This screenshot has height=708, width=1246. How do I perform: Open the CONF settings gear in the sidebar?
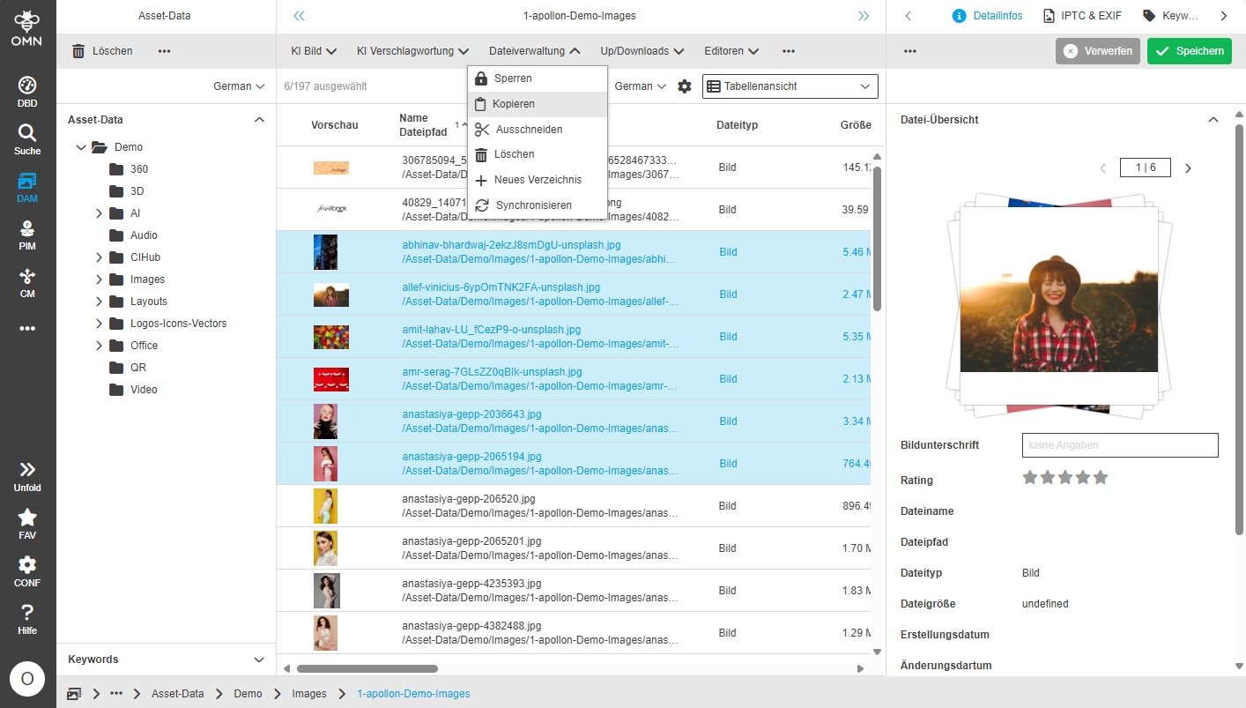pyautogui.click(x=27, y=571)
